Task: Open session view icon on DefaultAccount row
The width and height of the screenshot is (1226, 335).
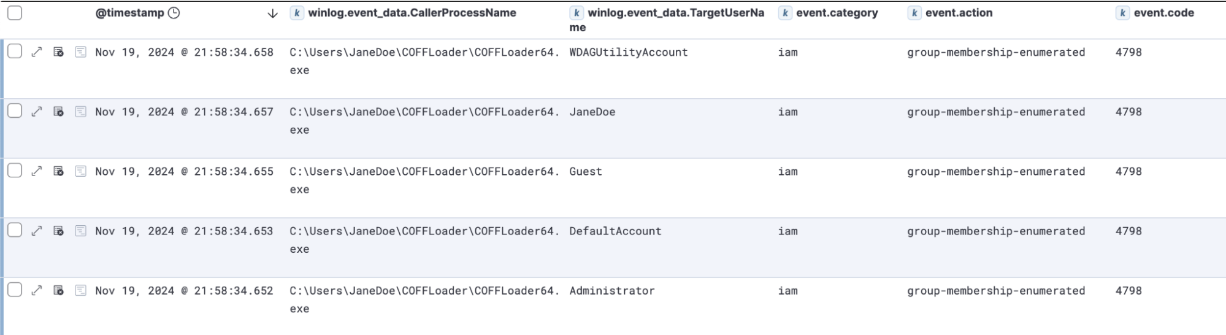Action: pyautogui.click(x=59, y=231)
